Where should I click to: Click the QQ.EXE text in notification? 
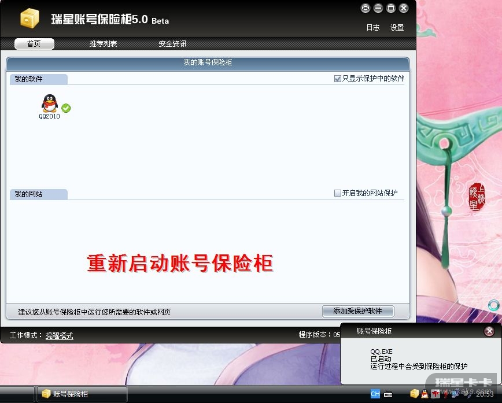tap(381, 352)
